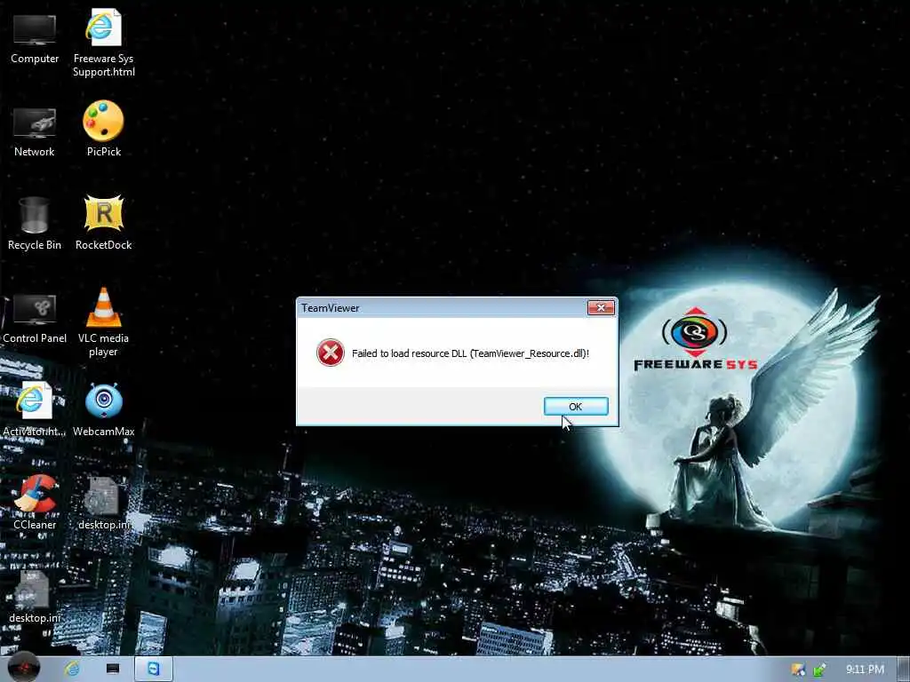910x682 pixels.
Task: Select the Freeware Sys Support.html file
Action: click(104, 44)
